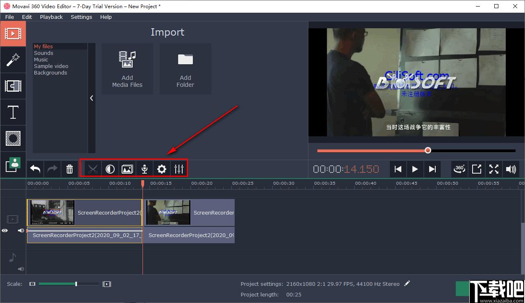Select second ScreenRecorder video clip
Screen dimensions: 525x303
pyautogui.click(x=189, y=213)
